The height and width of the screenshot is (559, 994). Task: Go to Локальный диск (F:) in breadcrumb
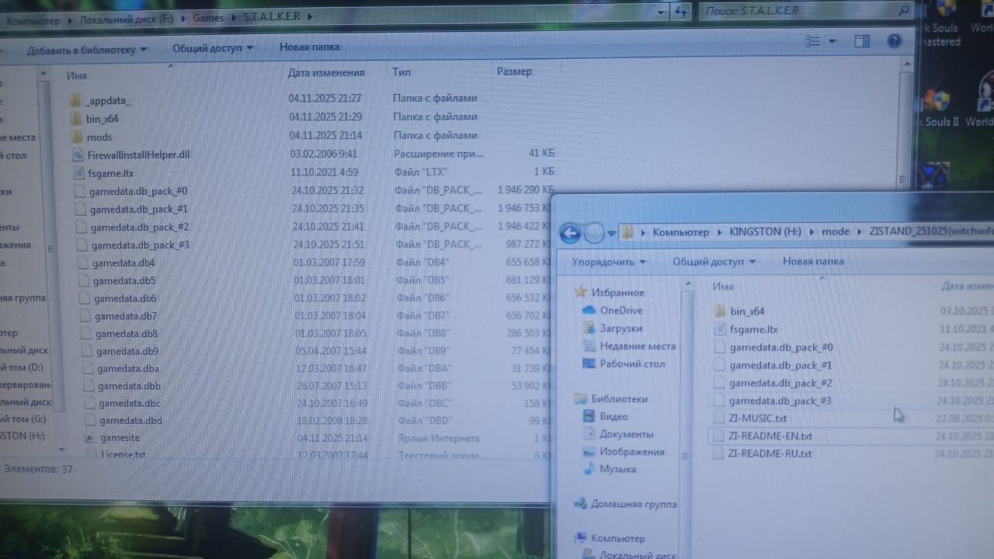tap(127, 19)
